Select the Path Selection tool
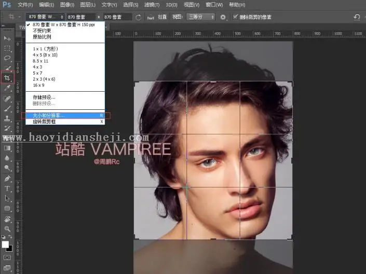The image size is (366, 274). coord(7,198)
